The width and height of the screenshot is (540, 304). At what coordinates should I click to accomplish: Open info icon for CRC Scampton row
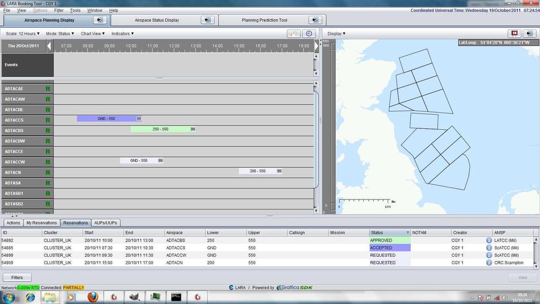489,263
